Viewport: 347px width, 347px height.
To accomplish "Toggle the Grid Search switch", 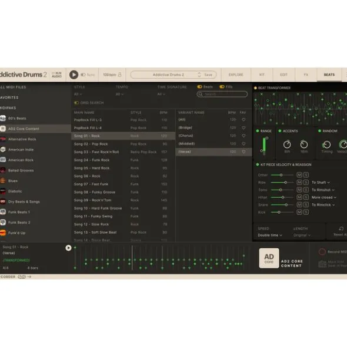I will [x=76, y=103].
